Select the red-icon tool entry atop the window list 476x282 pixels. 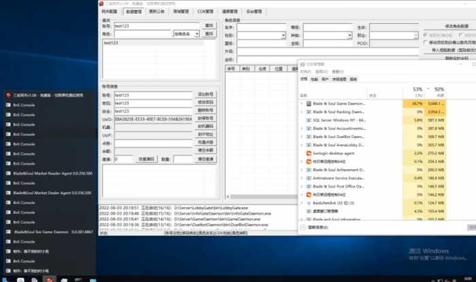(x=49, y=95)
